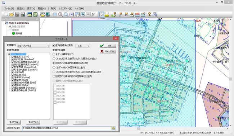
Task: Click the open folder toolbar icon
Action: pos(12,14)
